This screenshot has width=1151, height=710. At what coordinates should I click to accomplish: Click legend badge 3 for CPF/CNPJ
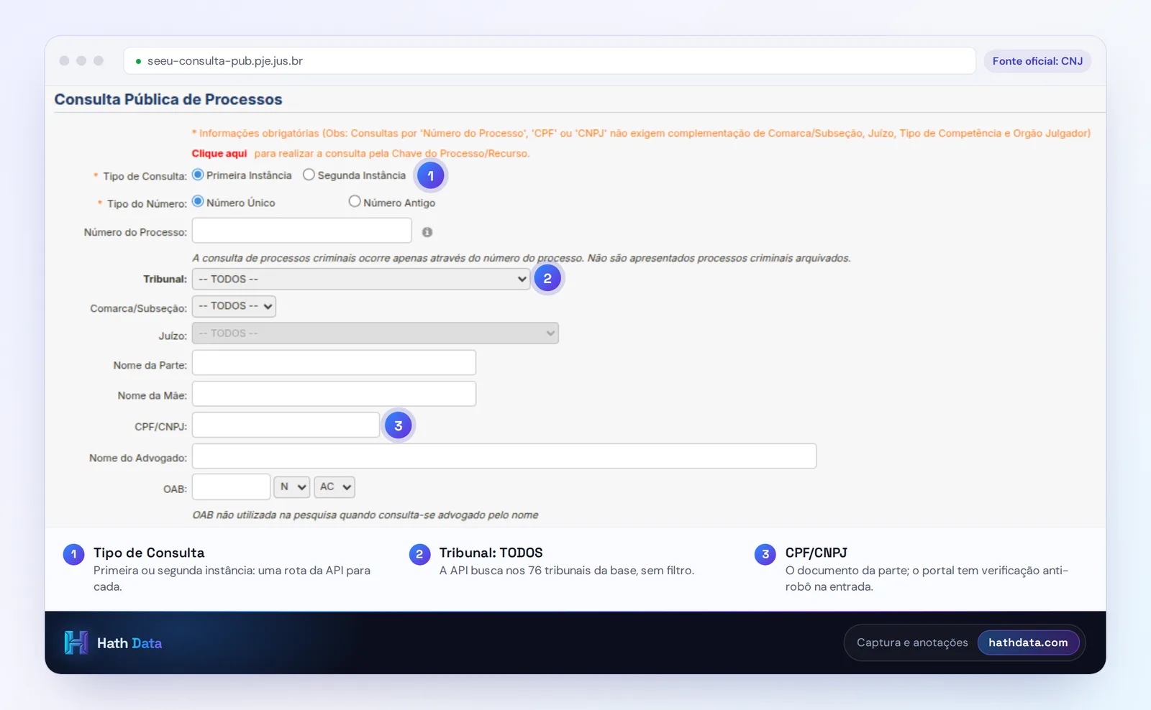(765, 554)
